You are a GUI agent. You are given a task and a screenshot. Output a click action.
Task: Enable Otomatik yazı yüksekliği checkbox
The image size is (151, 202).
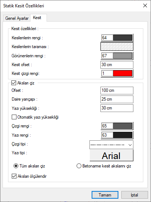coord(14,117)
